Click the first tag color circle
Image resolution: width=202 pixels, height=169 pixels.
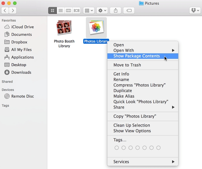[117, 148]
